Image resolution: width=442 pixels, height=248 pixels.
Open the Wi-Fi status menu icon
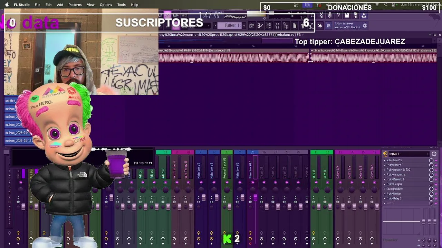(x=377, y=5)
